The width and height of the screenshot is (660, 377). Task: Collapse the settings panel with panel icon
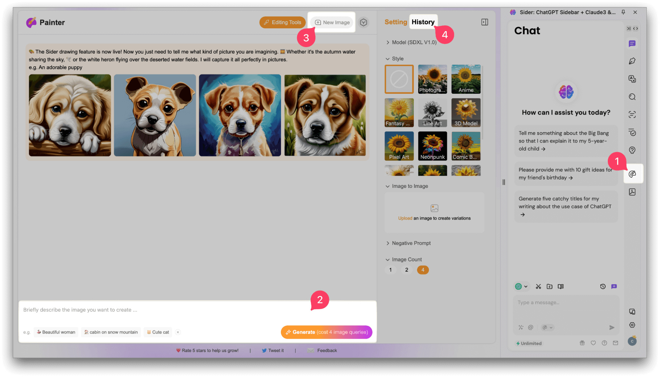pyautogui.click(x=485, y=22)
